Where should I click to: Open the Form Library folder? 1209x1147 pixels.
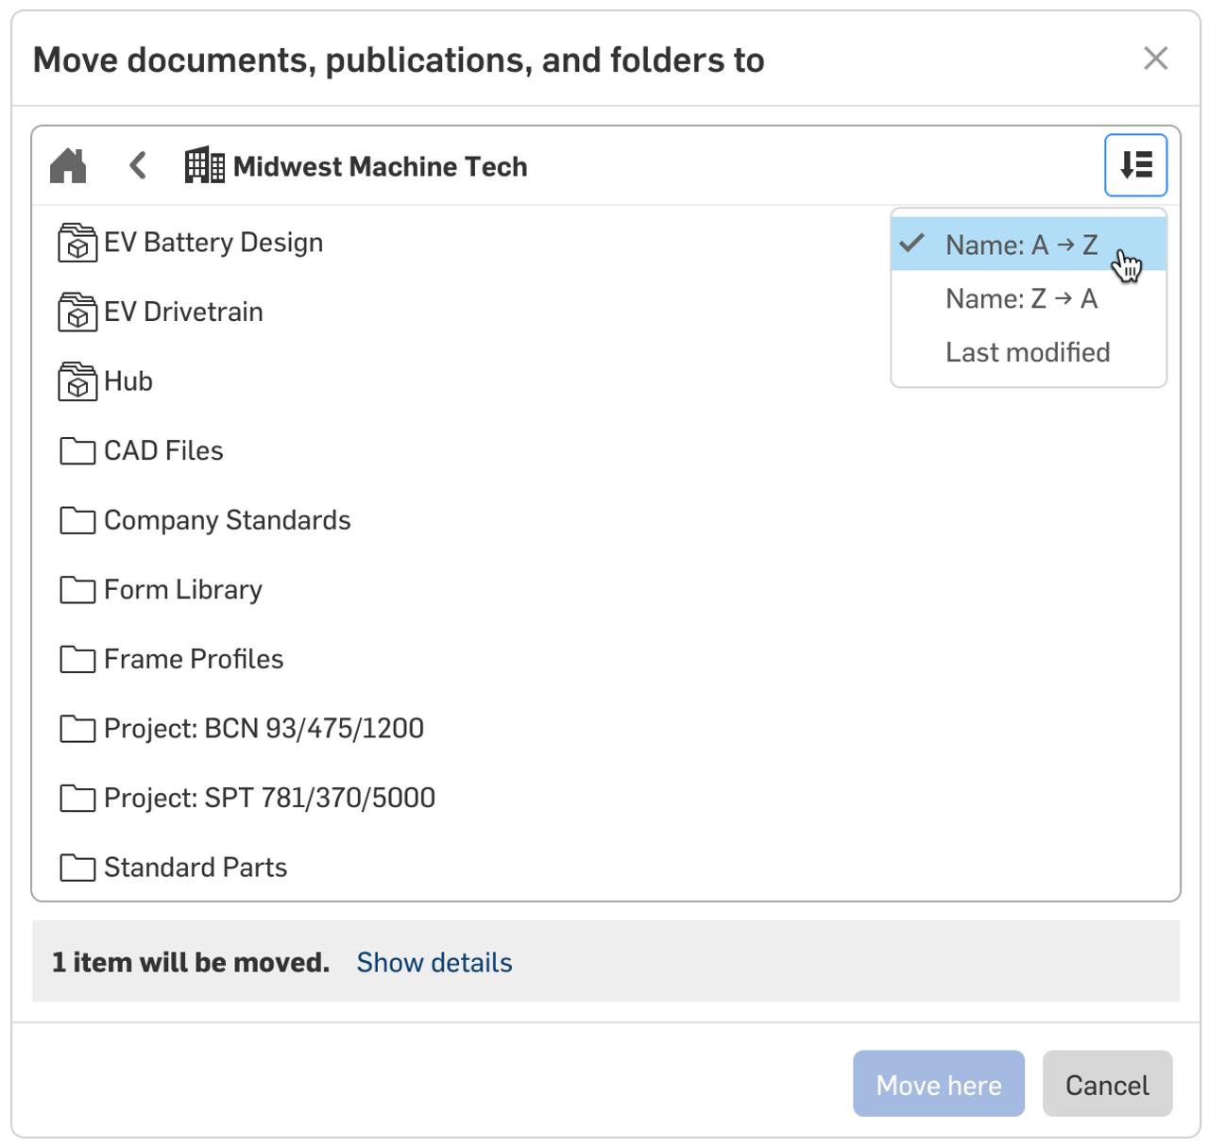click(x=182, y=590)
